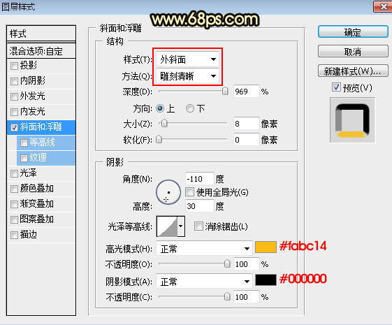This screenshot has width=392, height=325.
Task: Enable the 等高线 contour checkbox
Action: coord(24,143)
